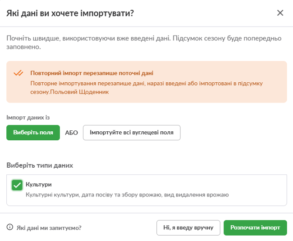The height and width of the screenshot is (241, 293).
Task: Click Імпортуйте всі вуглецеві поля button
Action: click(x=132, y=133)
